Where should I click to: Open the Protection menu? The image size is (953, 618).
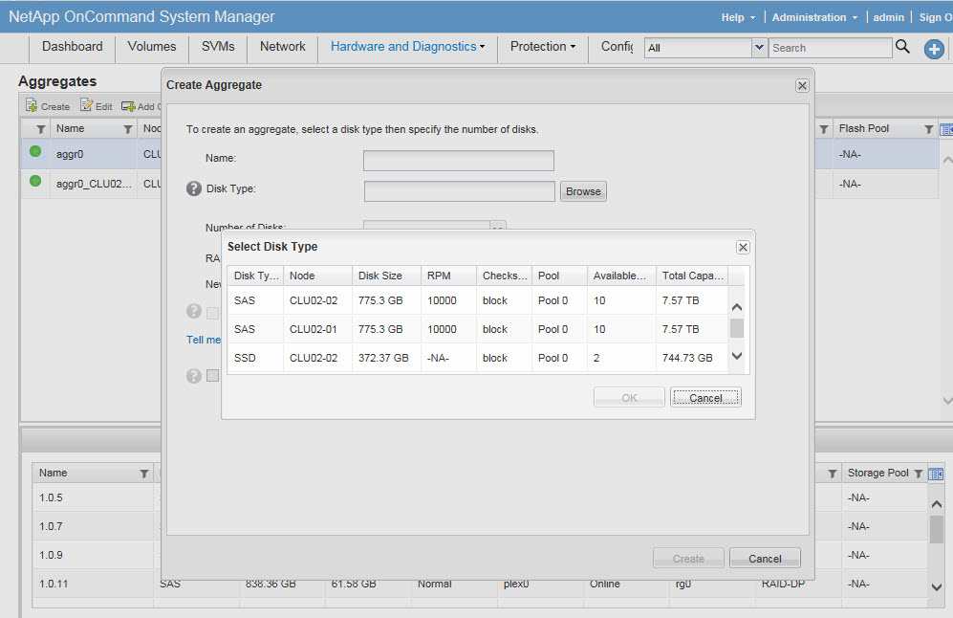click(x=543, y=46)
